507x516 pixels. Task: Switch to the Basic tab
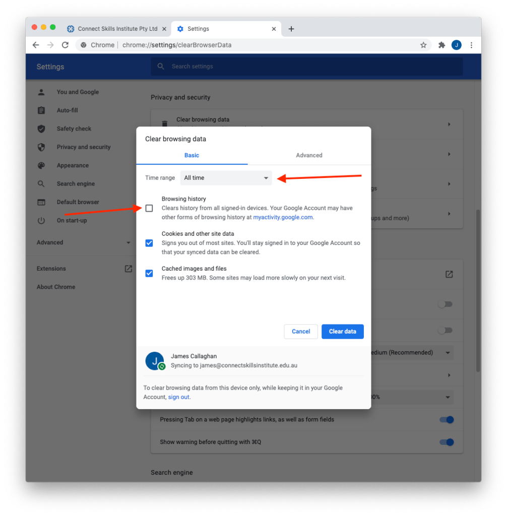pos(192,155)
